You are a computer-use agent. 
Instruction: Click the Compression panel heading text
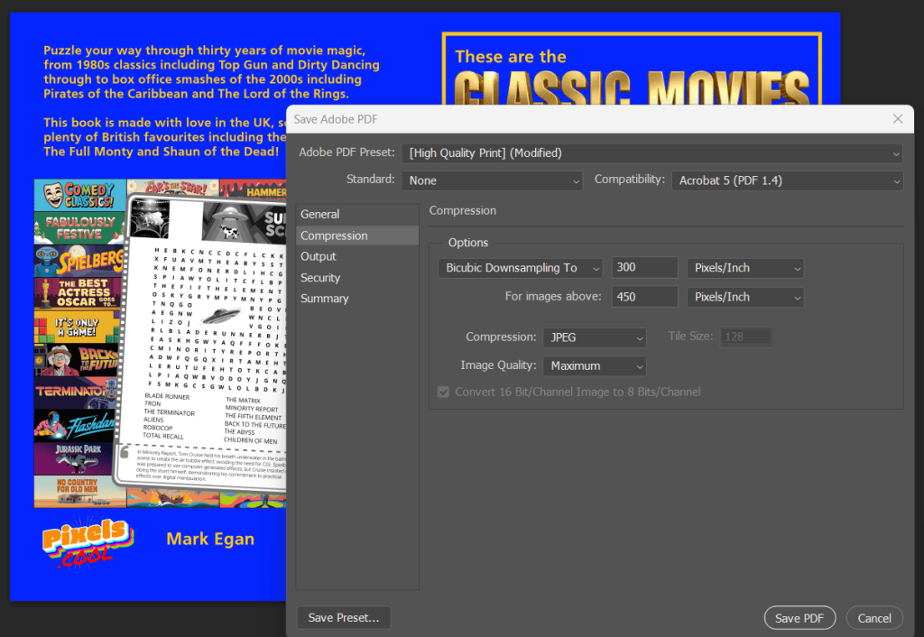tap(463, 211)
